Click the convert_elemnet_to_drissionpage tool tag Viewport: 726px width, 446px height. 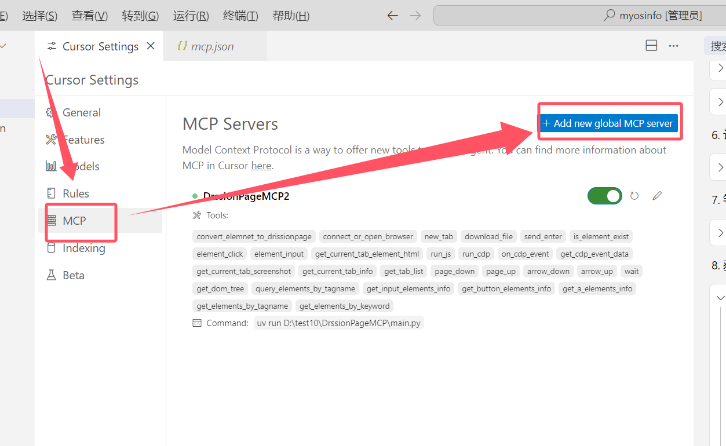pyautogui.click(x=254, y=236)
